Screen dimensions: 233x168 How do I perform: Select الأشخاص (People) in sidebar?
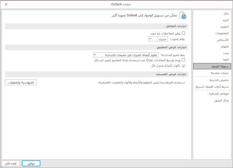tap(222, 40)
